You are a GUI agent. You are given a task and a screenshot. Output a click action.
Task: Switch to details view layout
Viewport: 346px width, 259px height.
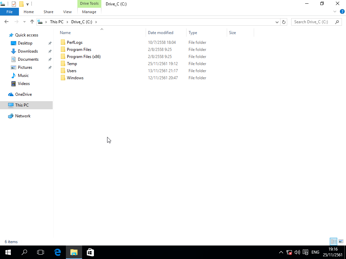pyautogui.click(x=333, y=241)
